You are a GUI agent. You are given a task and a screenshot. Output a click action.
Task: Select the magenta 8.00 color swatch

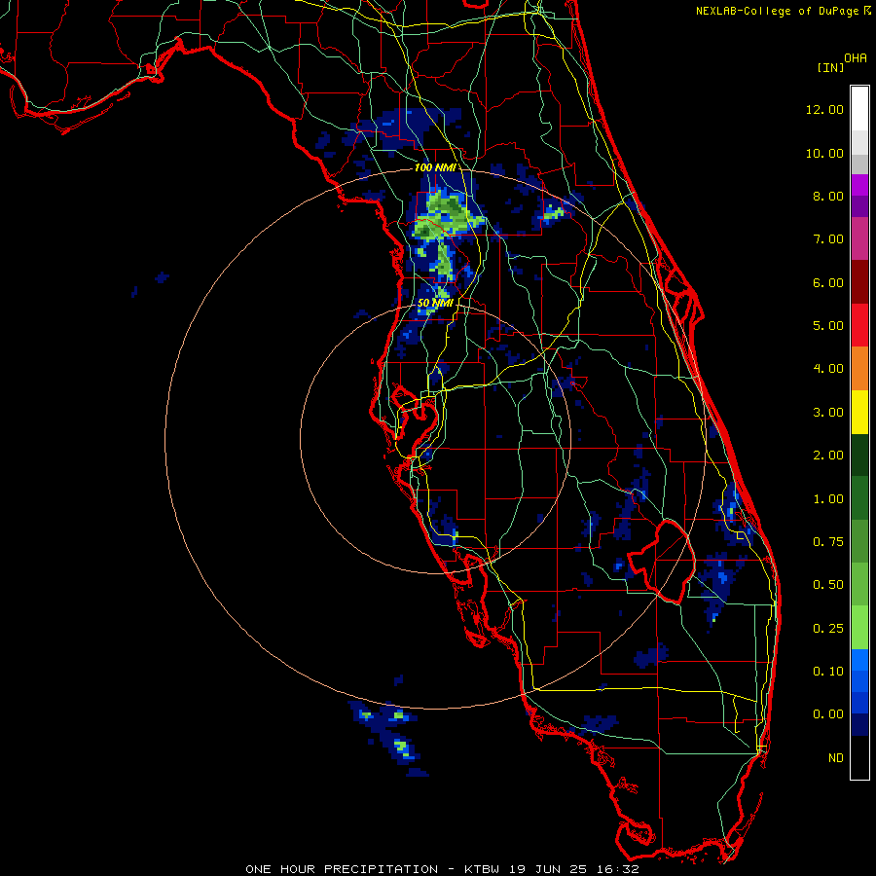click(859, 185)
